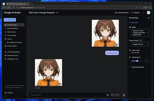This screenshot has width=154, height=101.
Task: Click the plus icon to insert media
Action: pyautogui.click(x=108, y=95)
